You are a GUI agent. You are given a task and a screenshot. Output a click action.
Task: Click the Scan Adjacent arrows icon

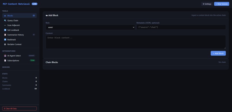coord(5,25)
